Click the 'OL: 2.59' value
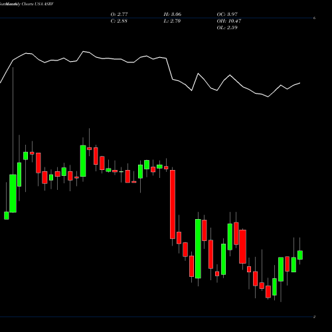Viewport: 332px width, 332px height. (227, 27)
